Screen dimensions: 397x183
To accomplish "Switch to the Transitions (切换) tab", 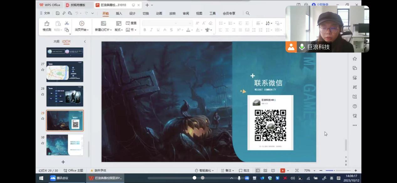I will tap(146, 13).
